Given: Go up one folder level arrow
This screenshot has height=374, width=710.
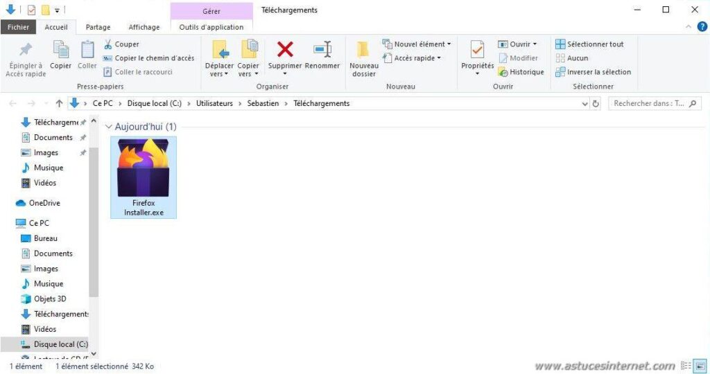Looking at the screenshot, I should pos(59,104).
